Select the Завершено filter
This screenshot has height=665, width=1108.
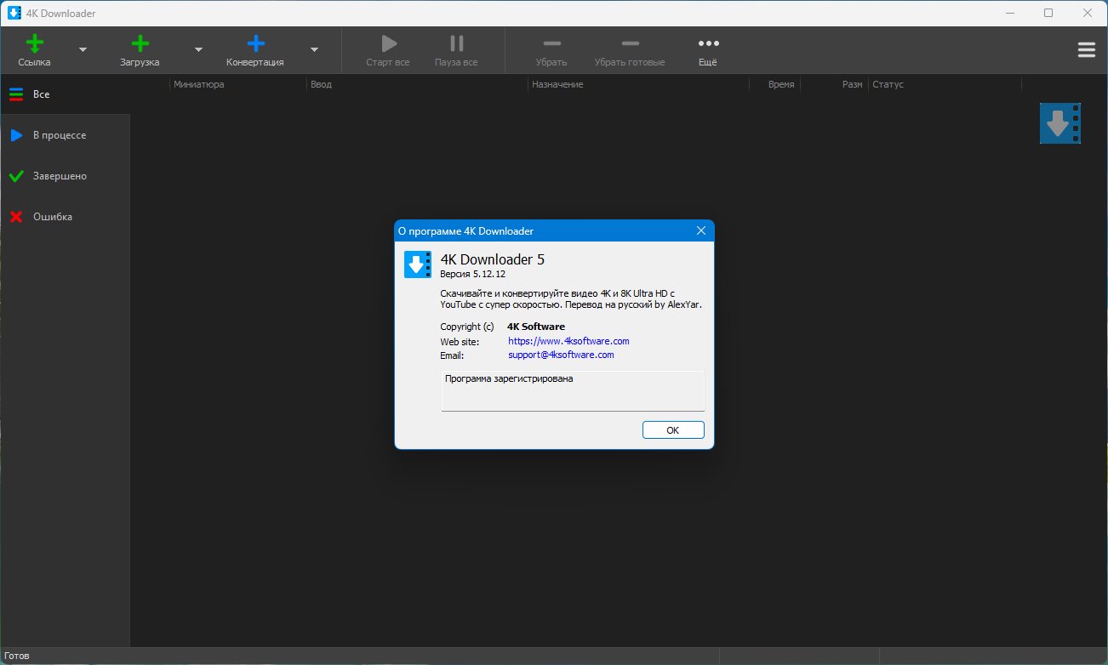pyautogui.click(x=65, y=176)
